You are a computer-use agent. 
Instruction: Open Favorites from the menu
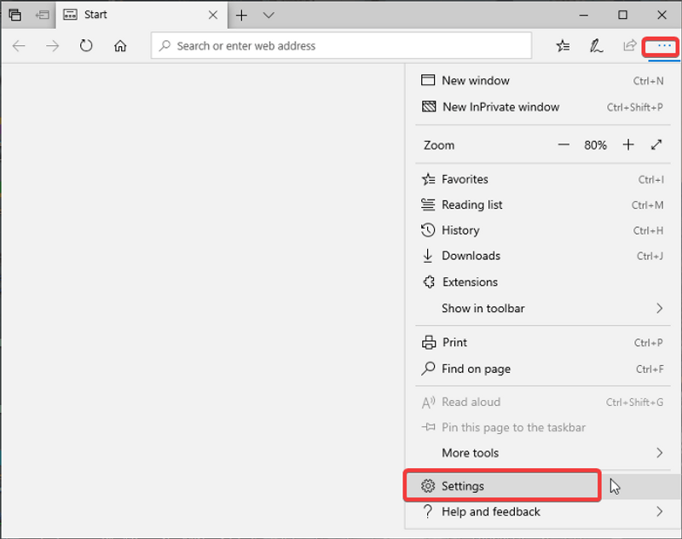tap(543, 179)
